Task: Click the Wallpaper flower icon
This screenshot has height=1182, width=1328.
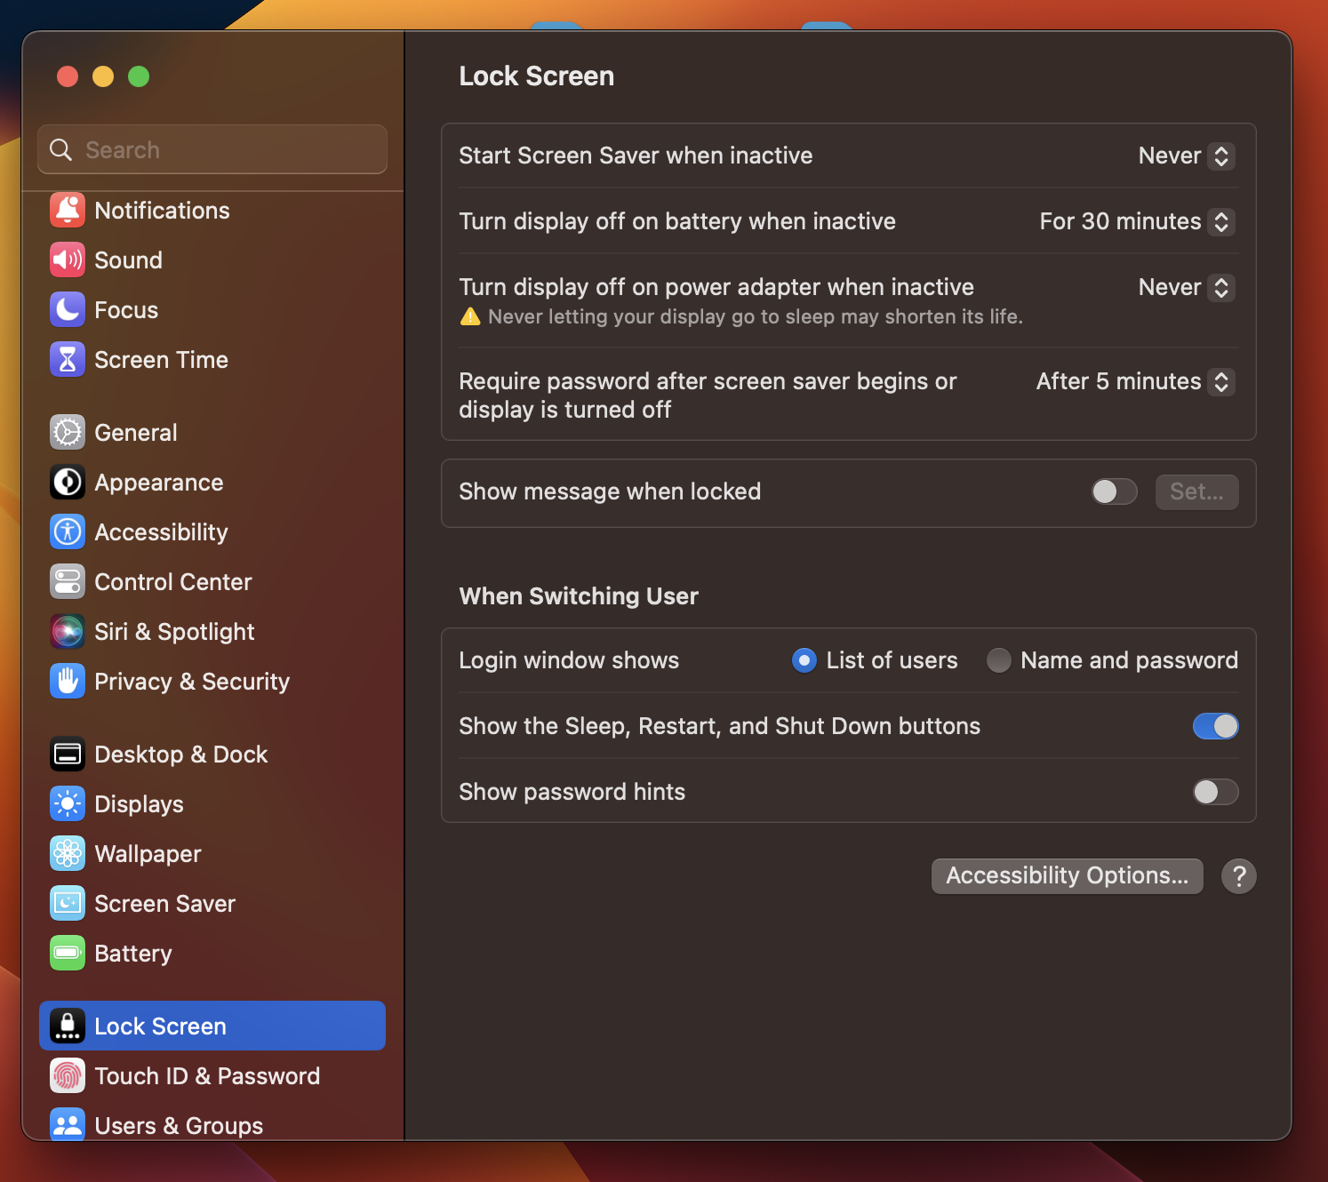Action: coord(68,854)
